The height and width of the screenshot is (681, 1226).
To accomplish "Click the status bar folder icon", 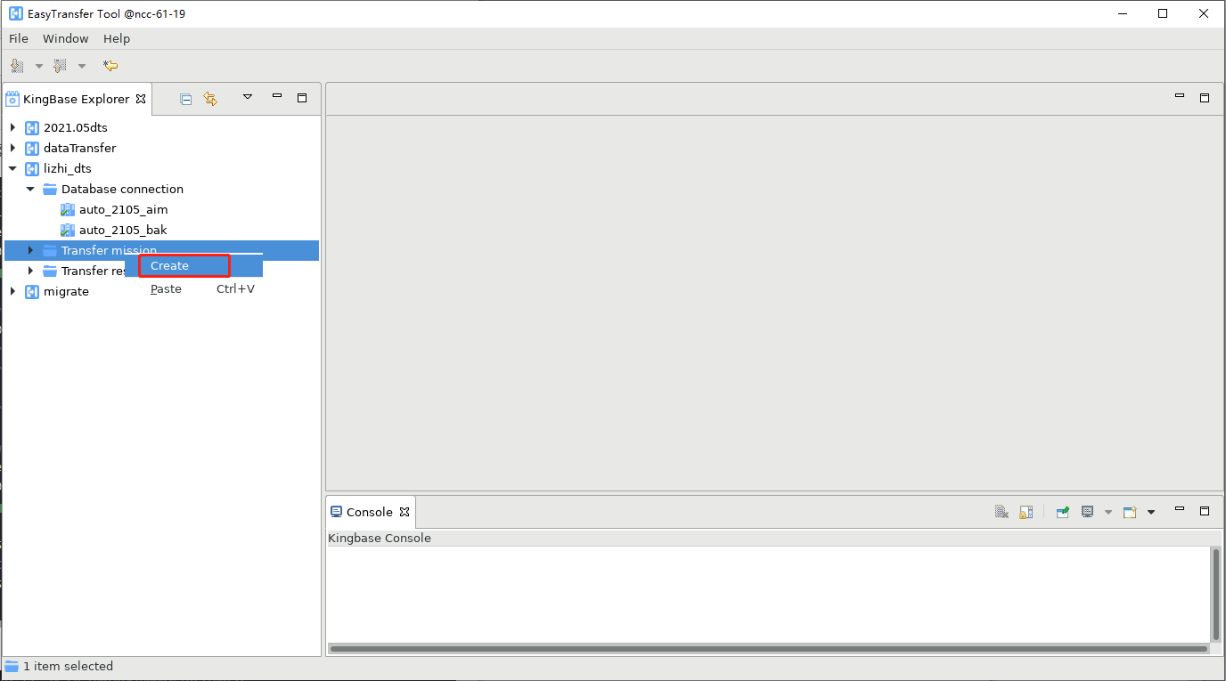I will pos(12,666).
